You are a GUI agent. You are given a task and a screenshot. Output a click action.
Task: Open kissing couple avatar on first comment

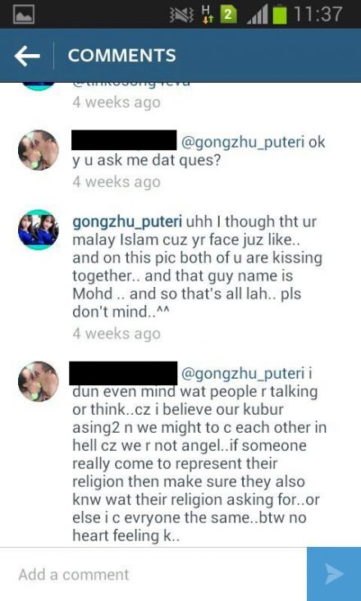pyautogui.click(x=39, y=150)
